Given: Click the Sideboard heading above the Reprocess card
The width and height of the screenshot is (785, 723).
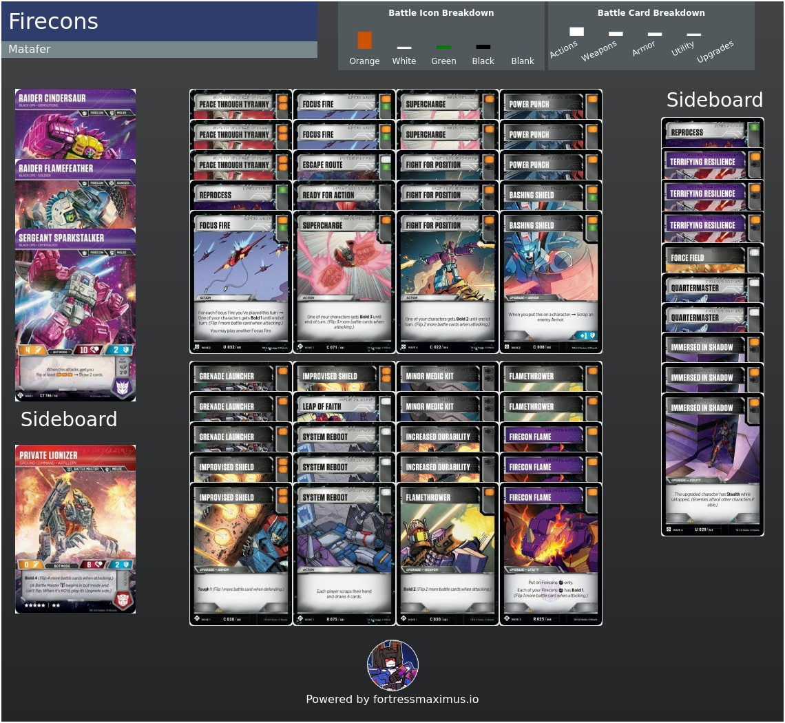Looking at the screenshot, I should [714, 100].
